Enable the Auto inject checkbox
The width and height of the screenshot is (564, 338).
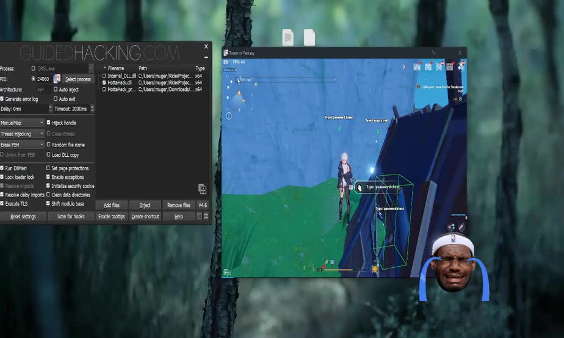coord(56,90)
